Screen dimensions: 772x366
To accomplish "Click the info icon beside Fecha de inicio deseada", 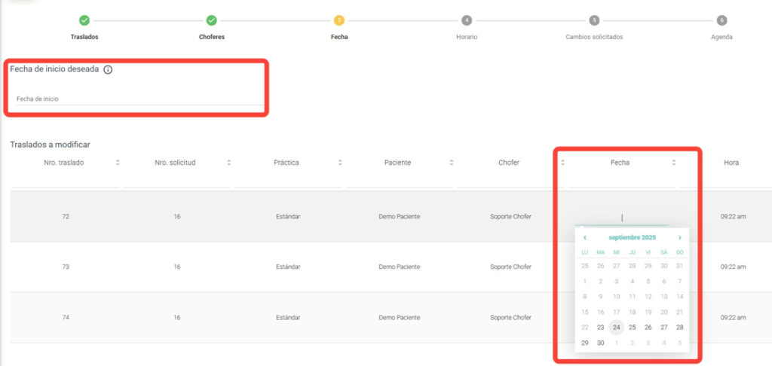I will (x=108, y=69).
